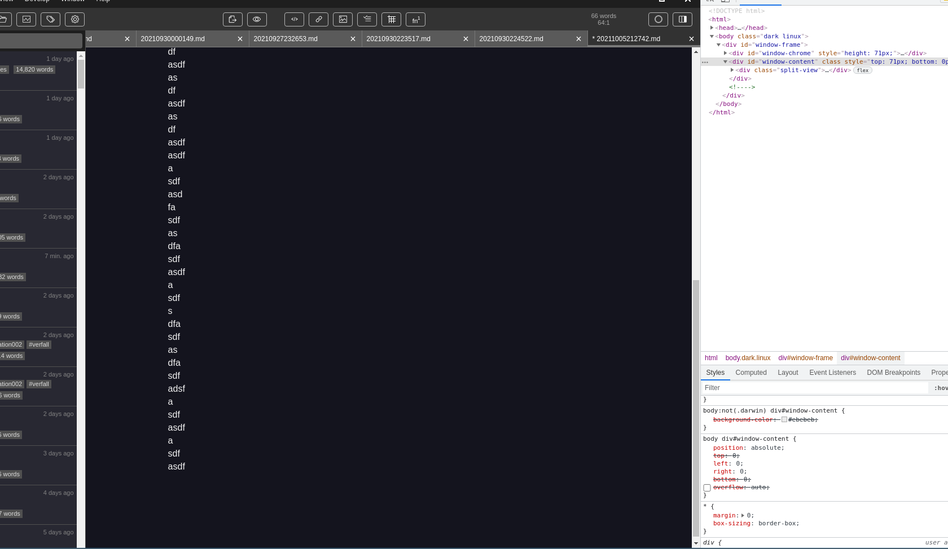Click the div#window-content breadcrumb

[x=871, y=358]
